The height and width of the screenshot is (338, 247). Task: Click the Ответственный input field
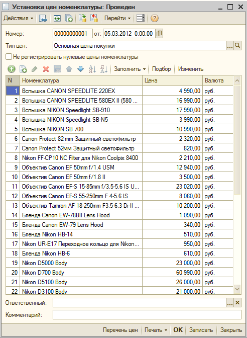tap(140, 303)
